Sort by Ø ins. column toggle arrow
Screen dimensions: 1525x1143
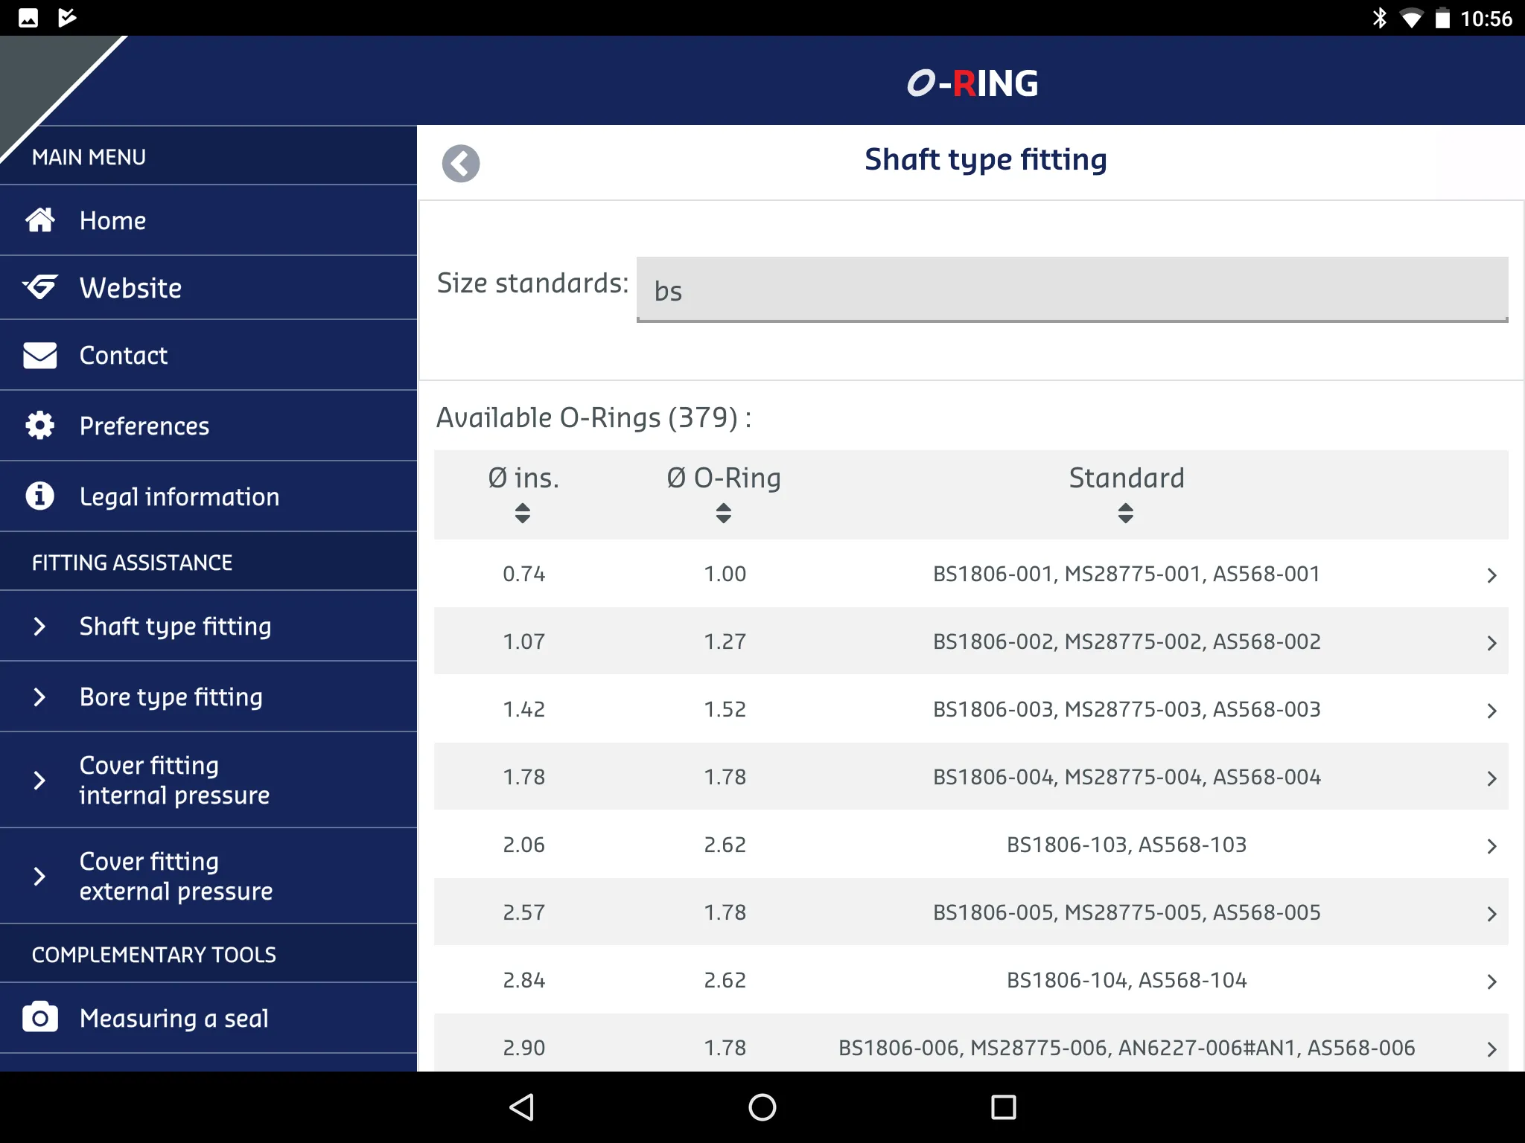pyautogui.click(x=521, y=513)
